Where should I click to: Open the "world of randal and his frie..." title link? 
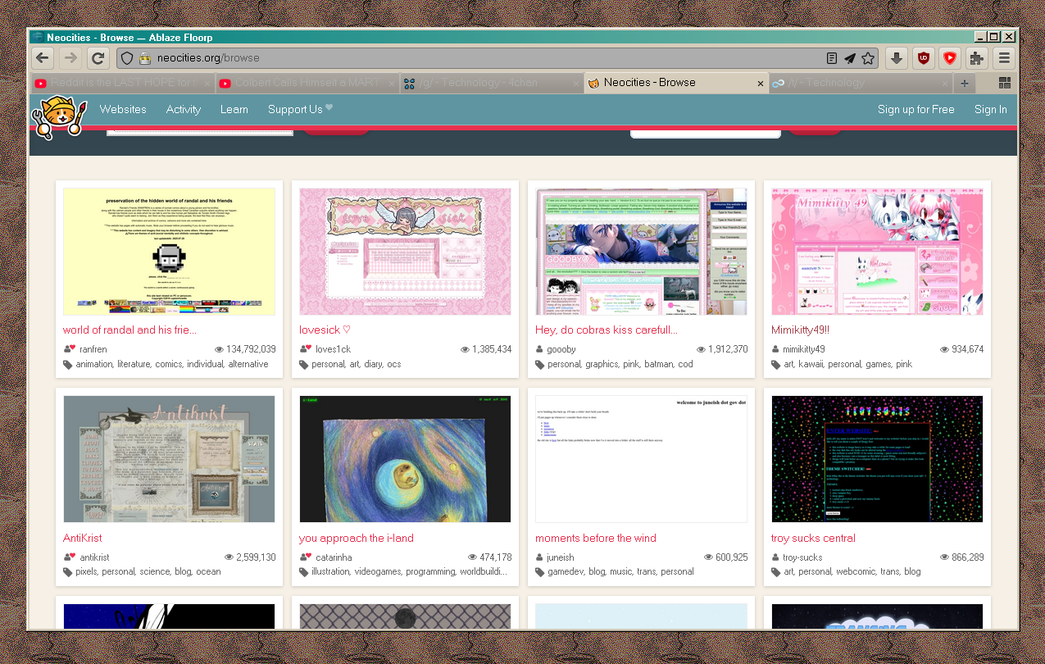[x=129, y=330]
